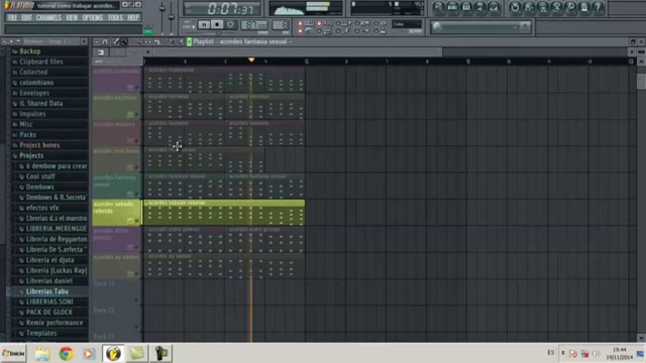
Task: Mute the acordes mañana track
Action: 137,141
